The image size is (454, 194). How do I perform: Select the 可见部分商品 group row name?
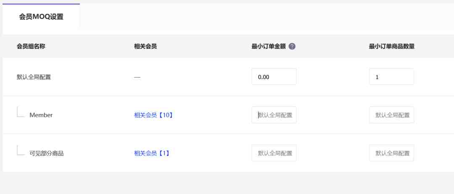coord(47,153)
